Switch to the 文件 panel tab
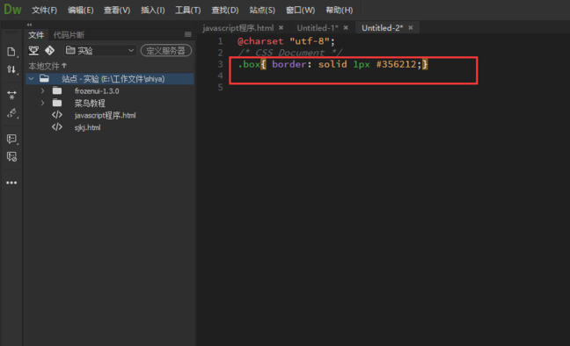 coord(36,35)
